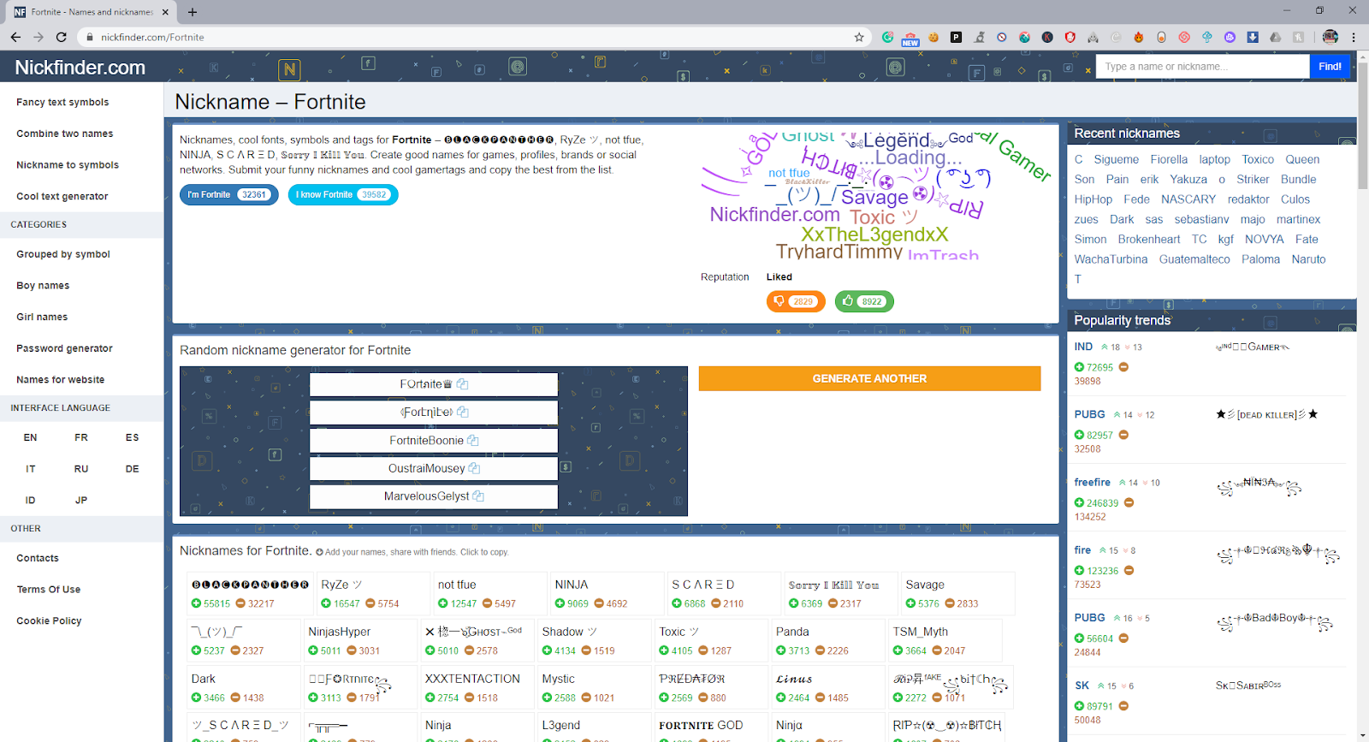Open recent nickname NASCARY
The width and height of the screenshot is (1369, 742).
(x=1188, y=199)
